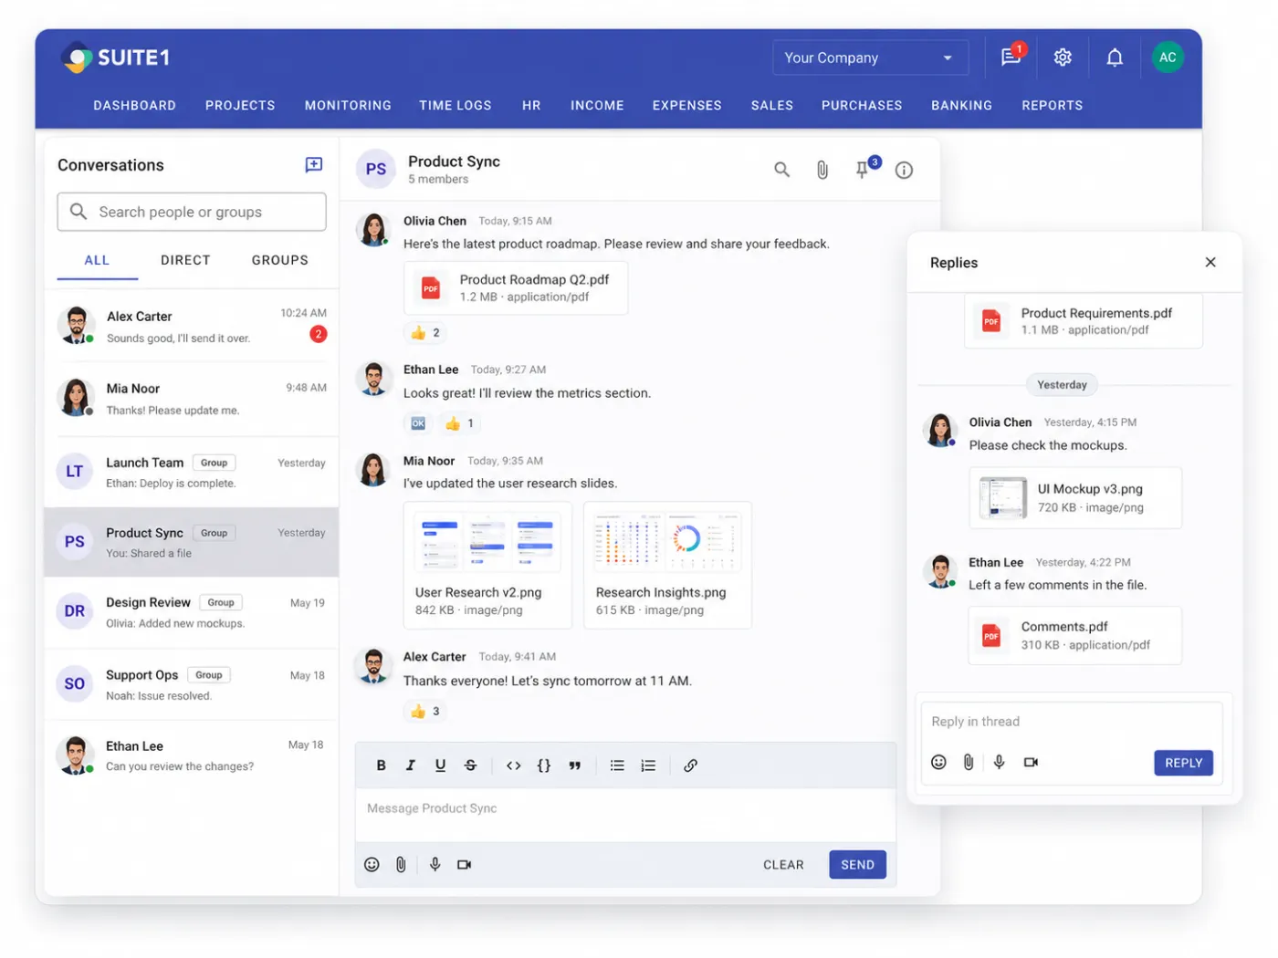Record video message in main composer
Image resolution: width=1278 pixels, height=958 pixels.
464,865
